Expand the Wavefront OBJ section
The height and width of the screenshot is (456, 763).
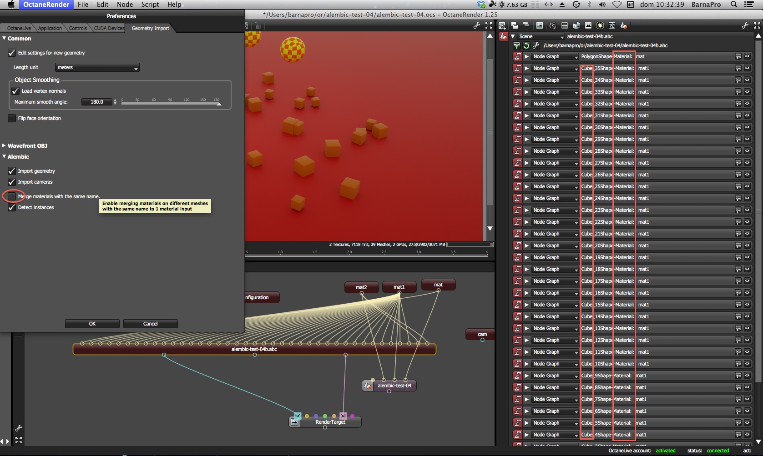[x=4, y=146]
